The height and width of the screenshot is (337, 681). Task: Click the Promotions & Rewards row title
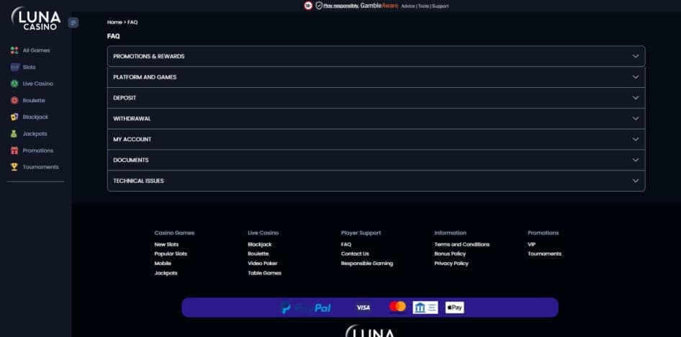click(149, 56)
